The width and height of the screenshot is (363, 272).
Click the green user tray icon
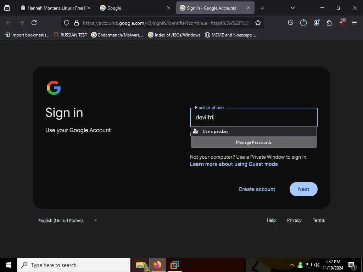point(300,265)
